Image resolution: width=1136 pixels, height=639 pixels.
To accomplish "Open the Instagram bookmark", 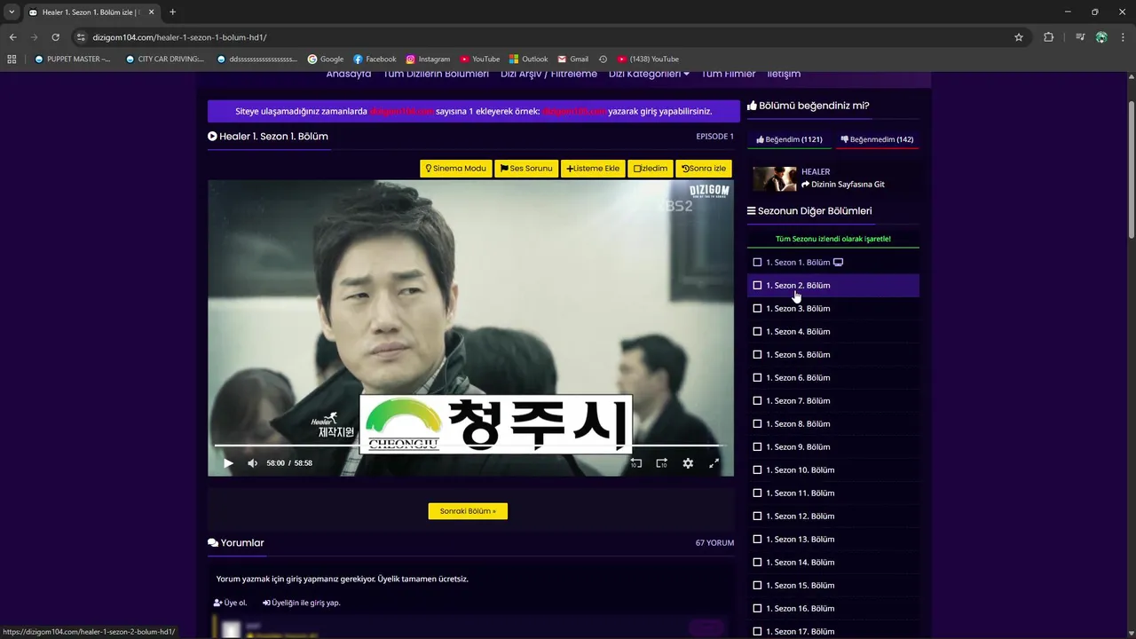I will 428,59.
